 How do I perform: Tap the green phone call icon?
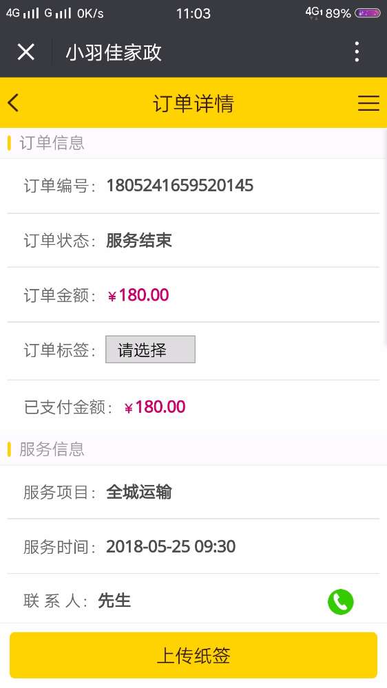(340, 601)
